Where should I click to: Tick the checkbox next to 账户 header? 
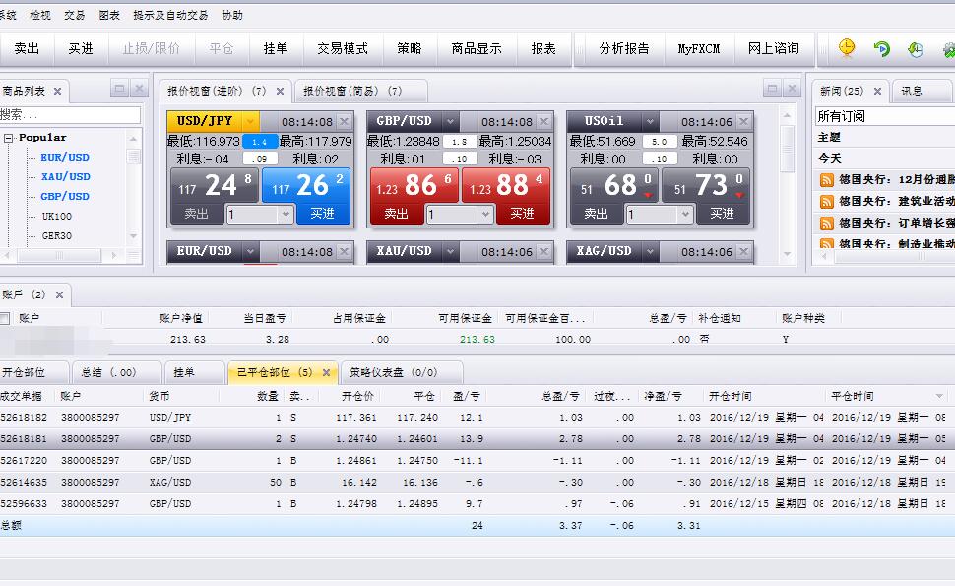click(5, 318)
